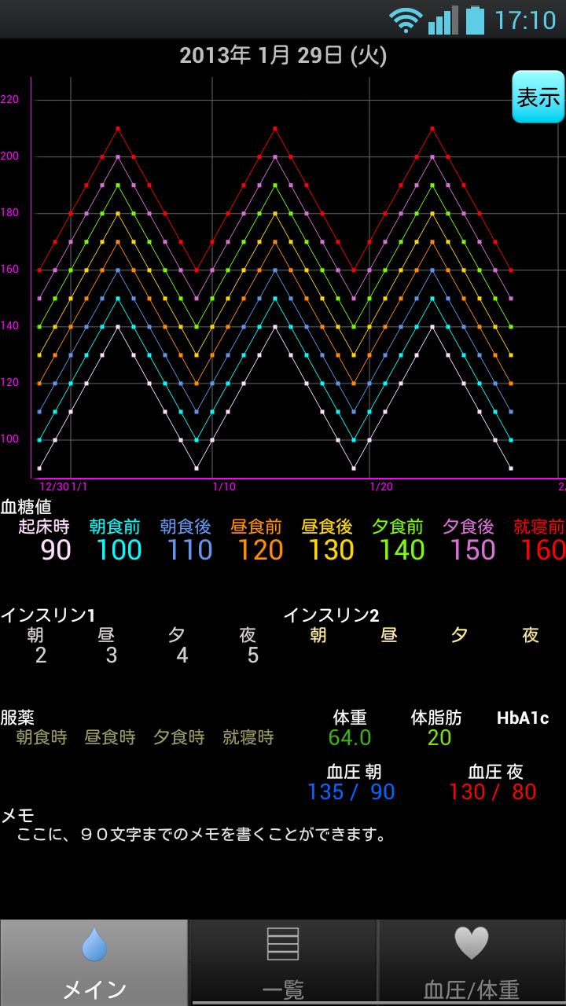Image resolution: width=566 pixels, height=1006 pixels.
Task: Tap the 夕食後 label
Action: click(x=469, y=527)
